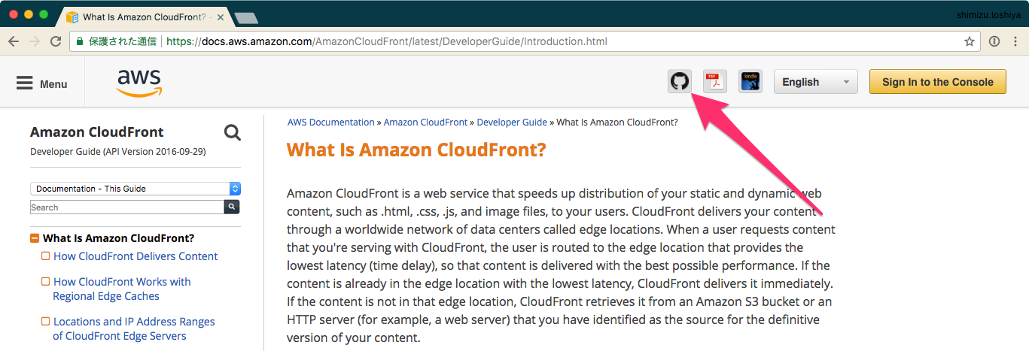Click Sign In to the Console
This screenshot has height=351, width=1029.
coord(937,82)
